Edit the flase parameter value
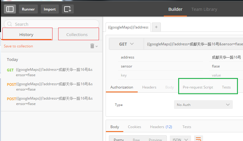 (226, 66)
